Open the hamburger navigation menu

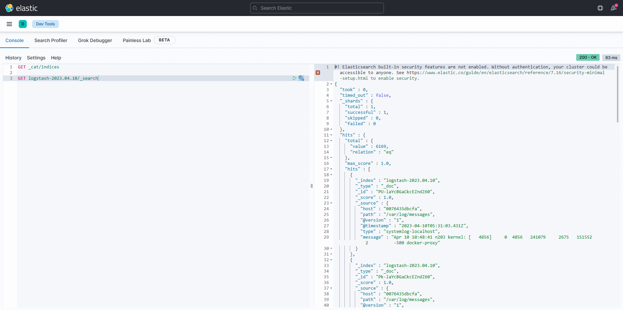pyautogui.click(x=9, y=24)
